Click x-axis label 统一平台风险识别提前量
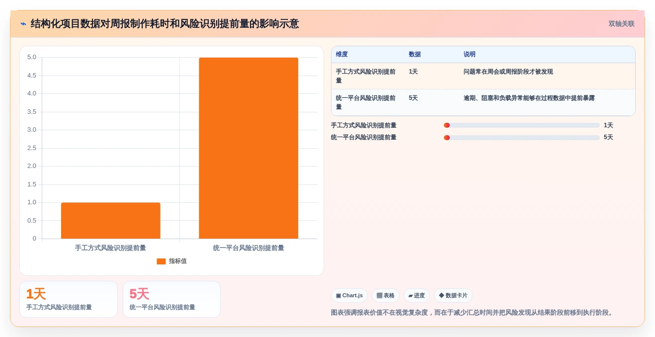655x337 pixels. tap(248, 248)
